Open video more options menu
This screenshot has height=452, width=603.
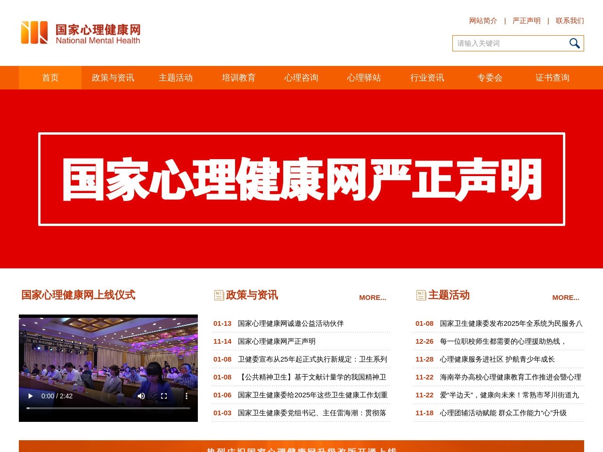[187, 396]
